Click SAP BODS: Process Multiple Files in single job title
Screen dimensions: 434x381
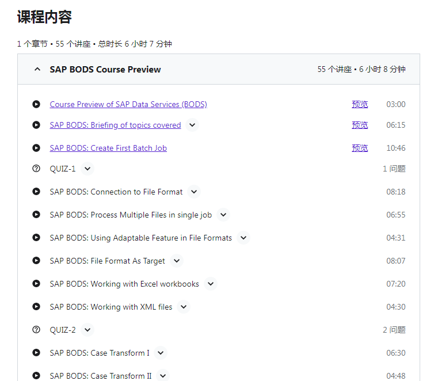click(x=131, y=215)
